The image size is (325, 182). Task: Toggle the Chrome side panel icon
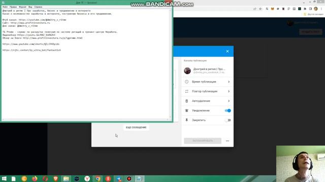[x=310, y=9]
